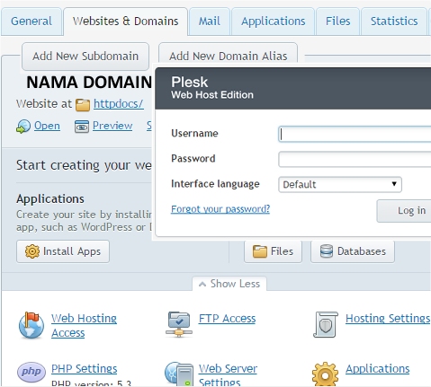This screenshot has height=387, width=431.
Task: Open the Applications tab
Action: pos(274,22)
